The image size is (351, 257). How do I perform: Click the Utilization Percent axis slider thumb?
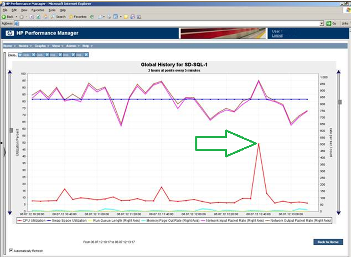(x=11, y=130)
